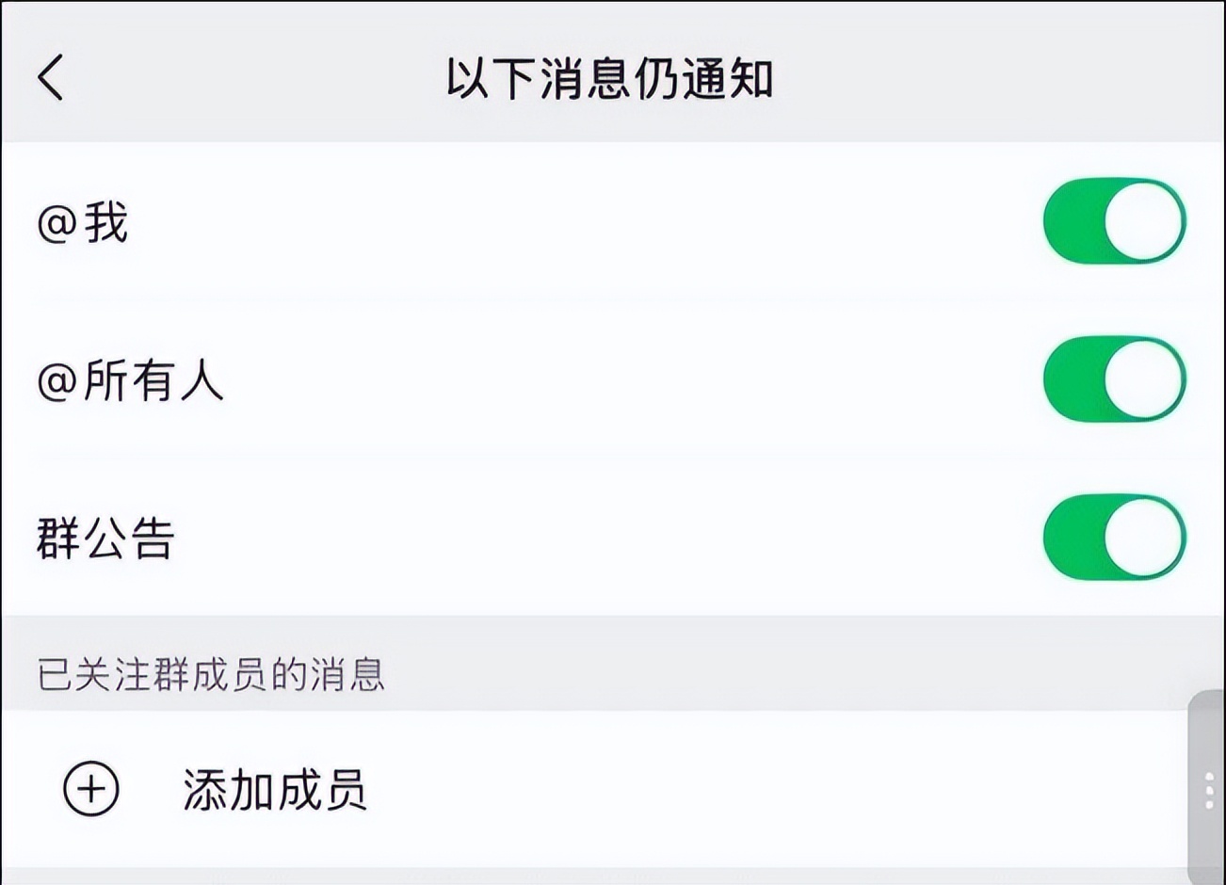Image resolution: width=1226 pixels, height=885 pixels.
Task: Disable notifications for @我 messages
Action: click(1113, 220)
